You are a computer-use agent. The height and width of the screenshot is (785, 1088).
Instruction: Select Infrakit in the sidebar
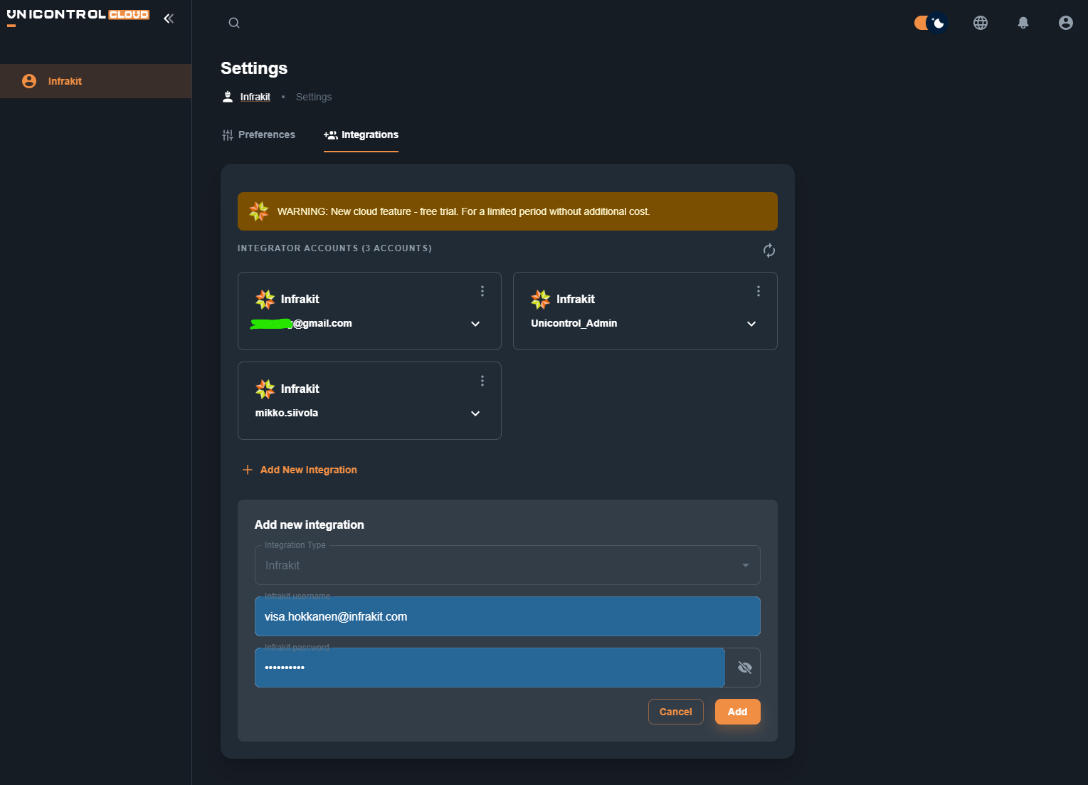(96, 81)
